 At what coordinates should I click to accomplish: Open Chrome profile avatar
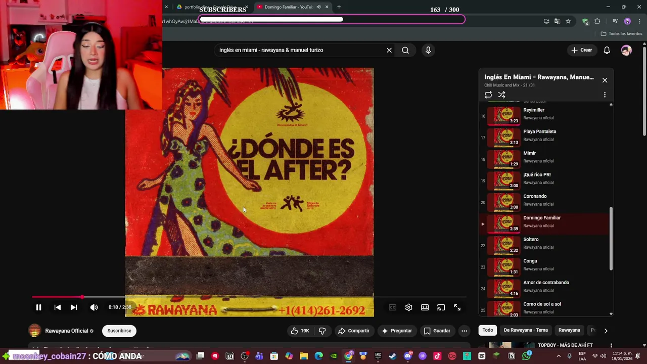pos(627,21)
